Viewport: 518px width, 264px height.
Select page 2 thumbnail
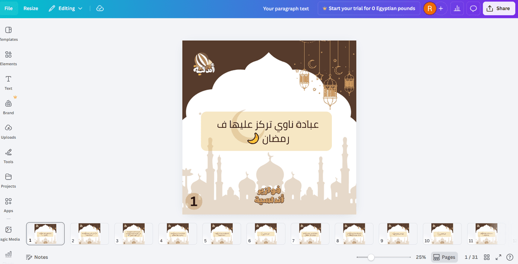[x=90, y=234]
